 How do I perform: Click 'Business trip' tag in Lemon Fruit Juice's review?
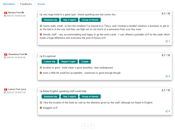click(50, 97)
